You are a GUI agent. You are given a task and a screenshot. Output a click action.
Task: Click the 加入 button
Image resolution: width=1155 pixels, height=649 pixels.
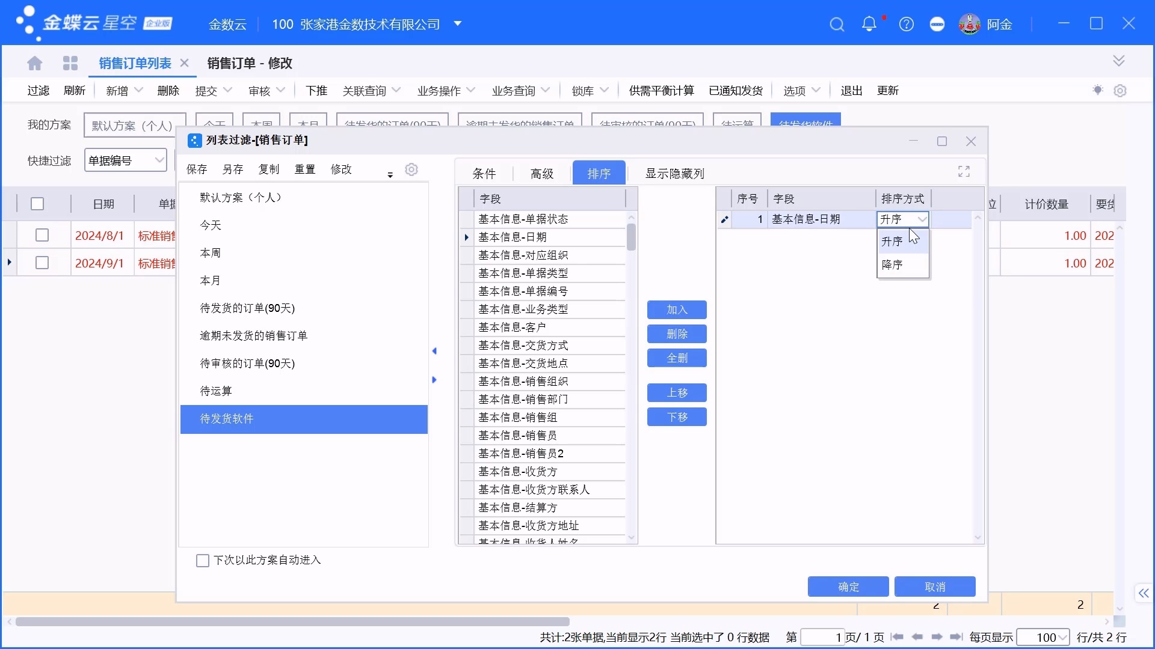677,309
